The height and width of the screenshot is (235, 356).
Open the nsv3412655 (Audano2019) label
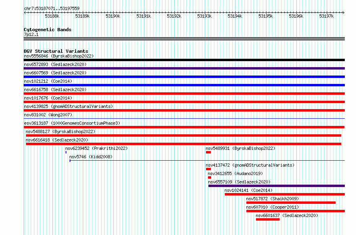pyautogui.click(x=235, y=173)
